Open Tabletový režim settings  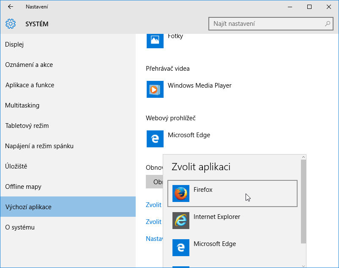point(68,126)
